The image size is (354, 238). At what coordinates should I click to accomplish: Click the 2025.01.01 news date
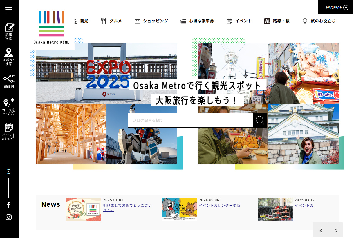[113, 200]
